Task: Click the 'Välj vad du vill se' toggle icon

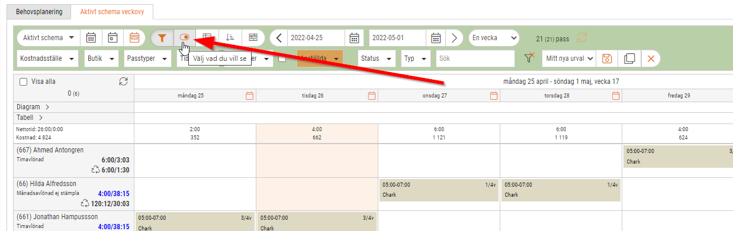Action: (x=185, y=38)
